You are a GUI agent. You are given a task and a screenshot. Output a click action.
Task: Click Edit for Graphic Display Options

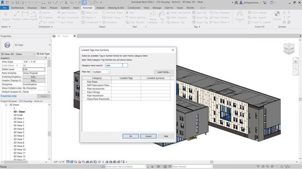[34, 81]
